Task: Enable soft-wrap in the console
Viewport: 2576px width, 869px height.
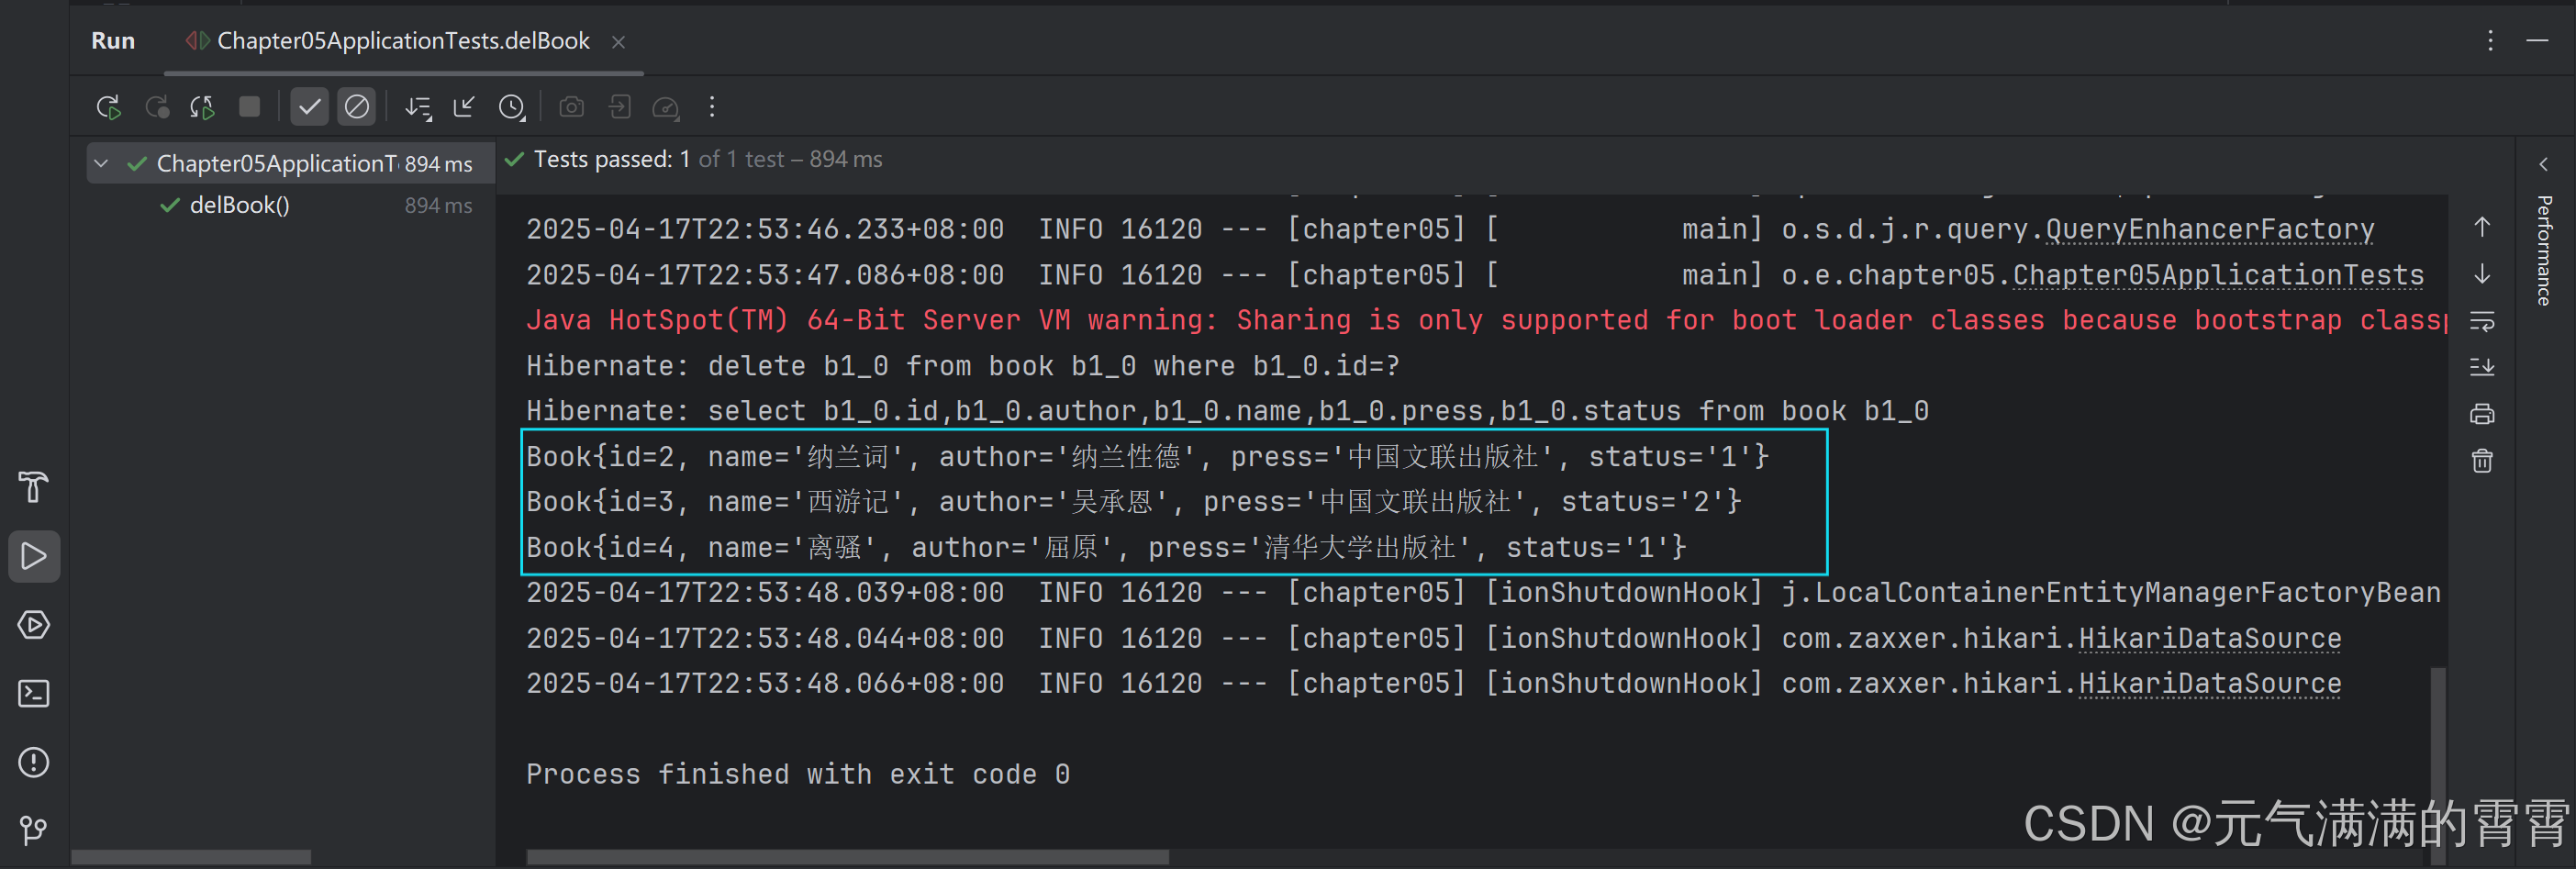Action: pos(2483,321)
